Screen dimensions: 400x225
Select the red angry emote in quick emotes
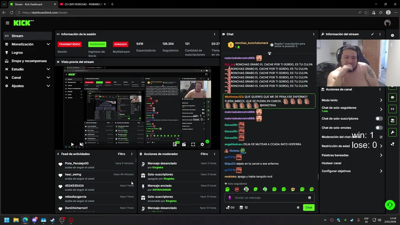tap(237, 189)
